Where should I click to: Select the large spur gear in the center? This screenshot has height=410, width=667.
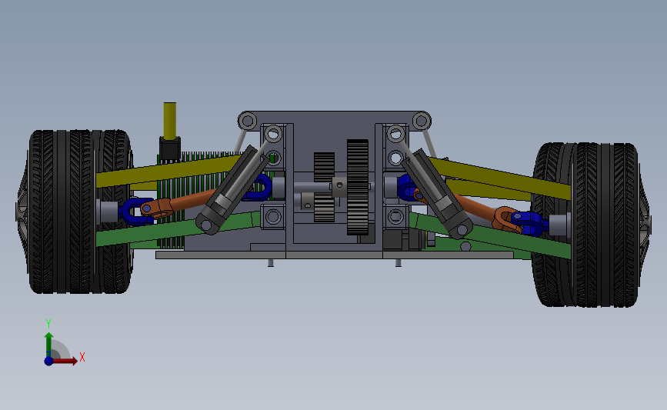tap(357, 187)
